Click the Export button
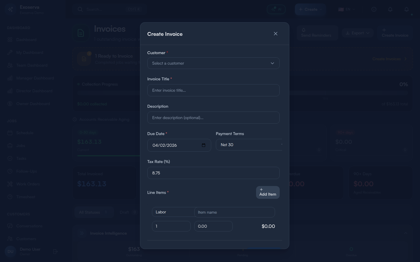The height and width of the screenshot is (262, 420). [357, 33]
